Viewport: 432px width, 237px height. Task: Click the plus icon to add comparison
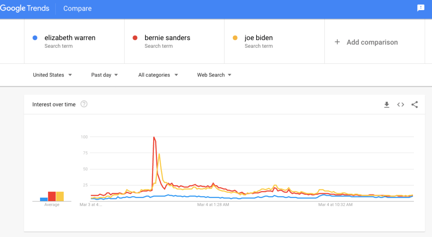[337, 42]
